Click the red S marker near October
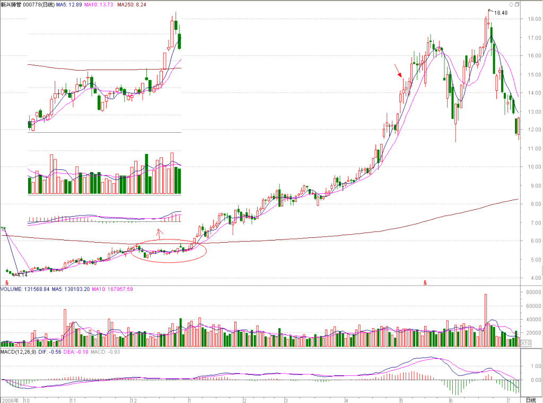 (x=6, y=284)
